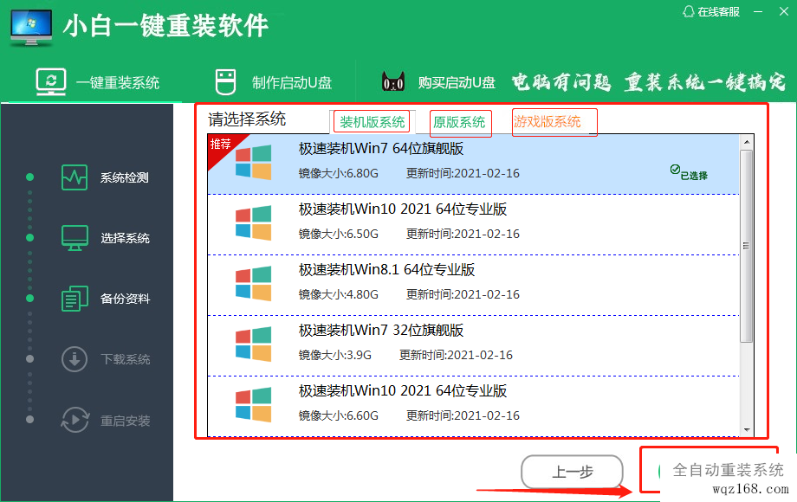The image size is (797, 502).
Task: Click the 选择系统 monitor icon
Action: (x=75, y=238)
